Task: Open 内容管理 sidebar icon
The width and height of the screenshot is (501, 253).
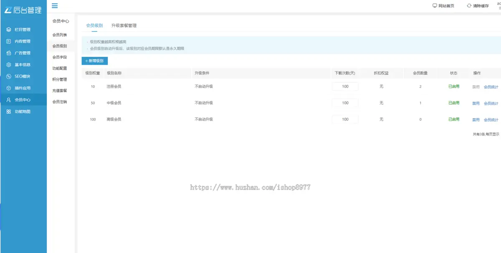Action: point(9,41)
